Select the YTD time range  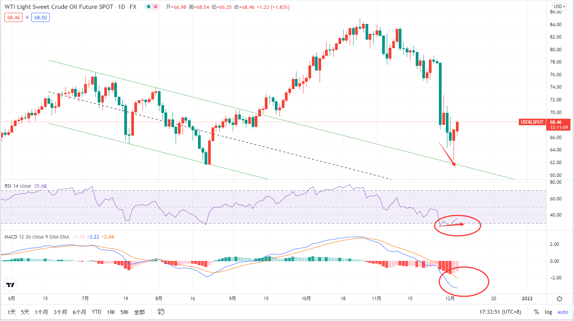coord(97,312)
